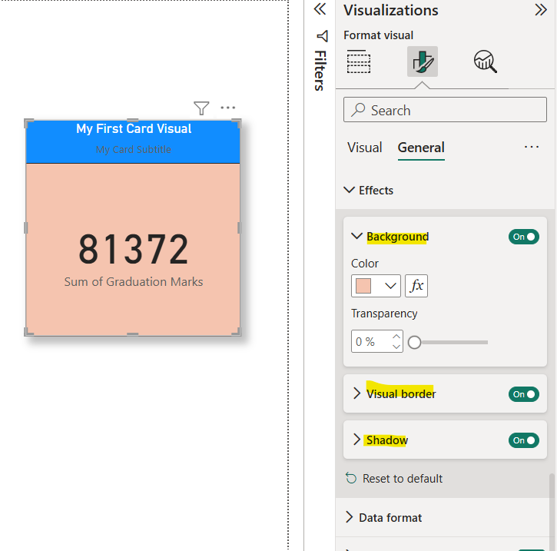
Task: Open the format pane ellipsis menu
Action: 532,147
